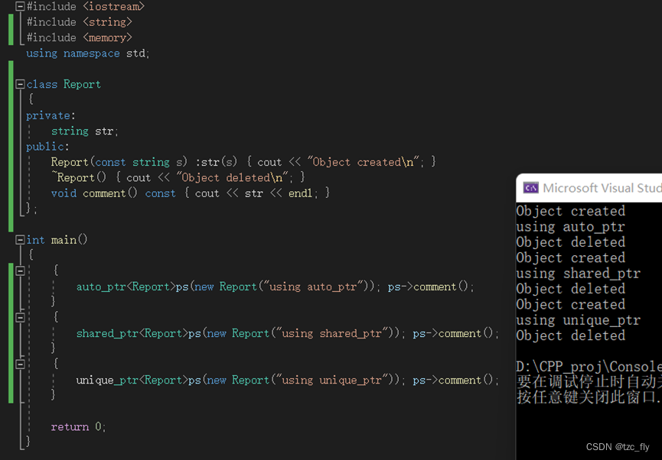Viewport: 662px width, 460px height.
Task: Collapse the int main() fold marker
Action: [x=20, y=240]
